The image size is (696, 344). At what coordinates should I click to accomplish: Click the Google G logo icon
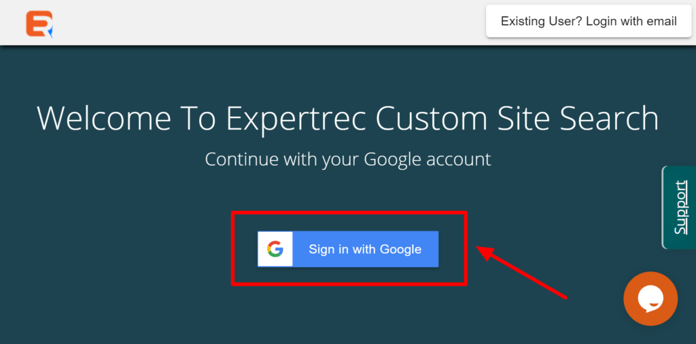pos(275,249)
